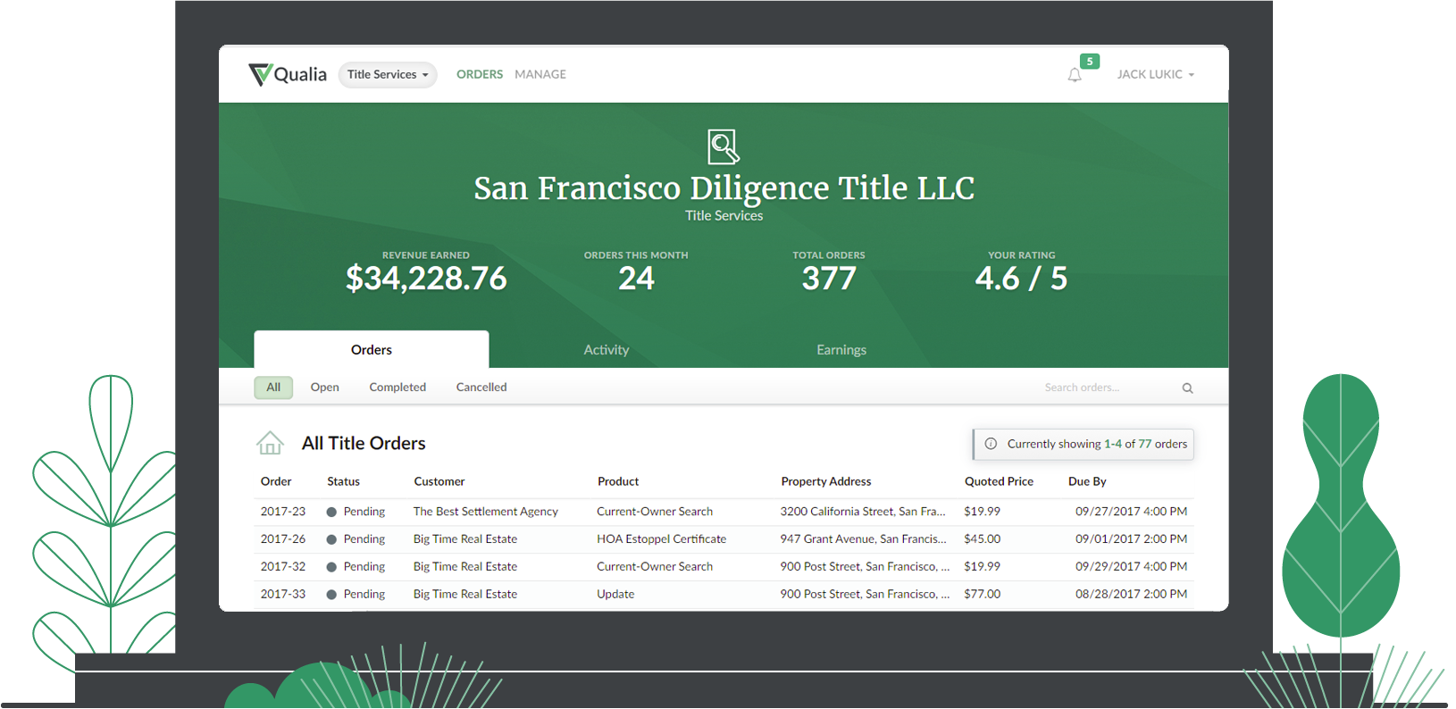Show Cancelled orders
This screenshot has width=1456, height=709.
click(x=481, y=388)
